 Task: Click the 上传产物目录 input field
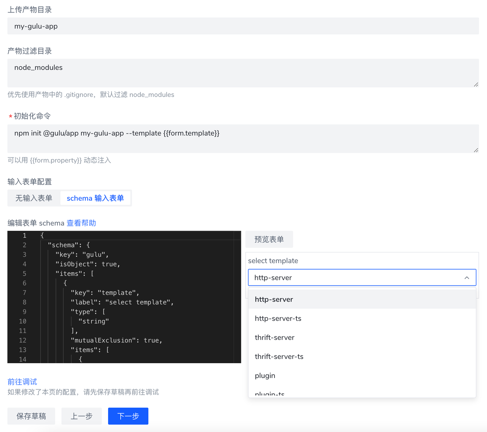point(243,26)
